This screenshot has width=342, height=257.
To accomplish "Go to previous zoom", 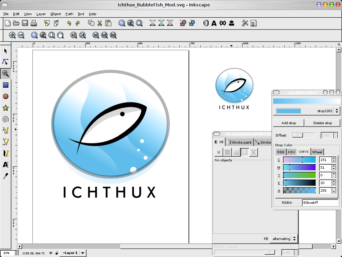I will coord(74,35).
